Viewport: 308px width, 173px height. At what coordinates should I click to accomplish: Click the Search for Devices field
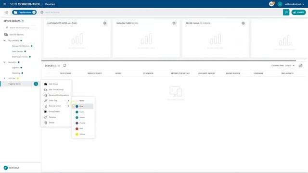[161, 12]
